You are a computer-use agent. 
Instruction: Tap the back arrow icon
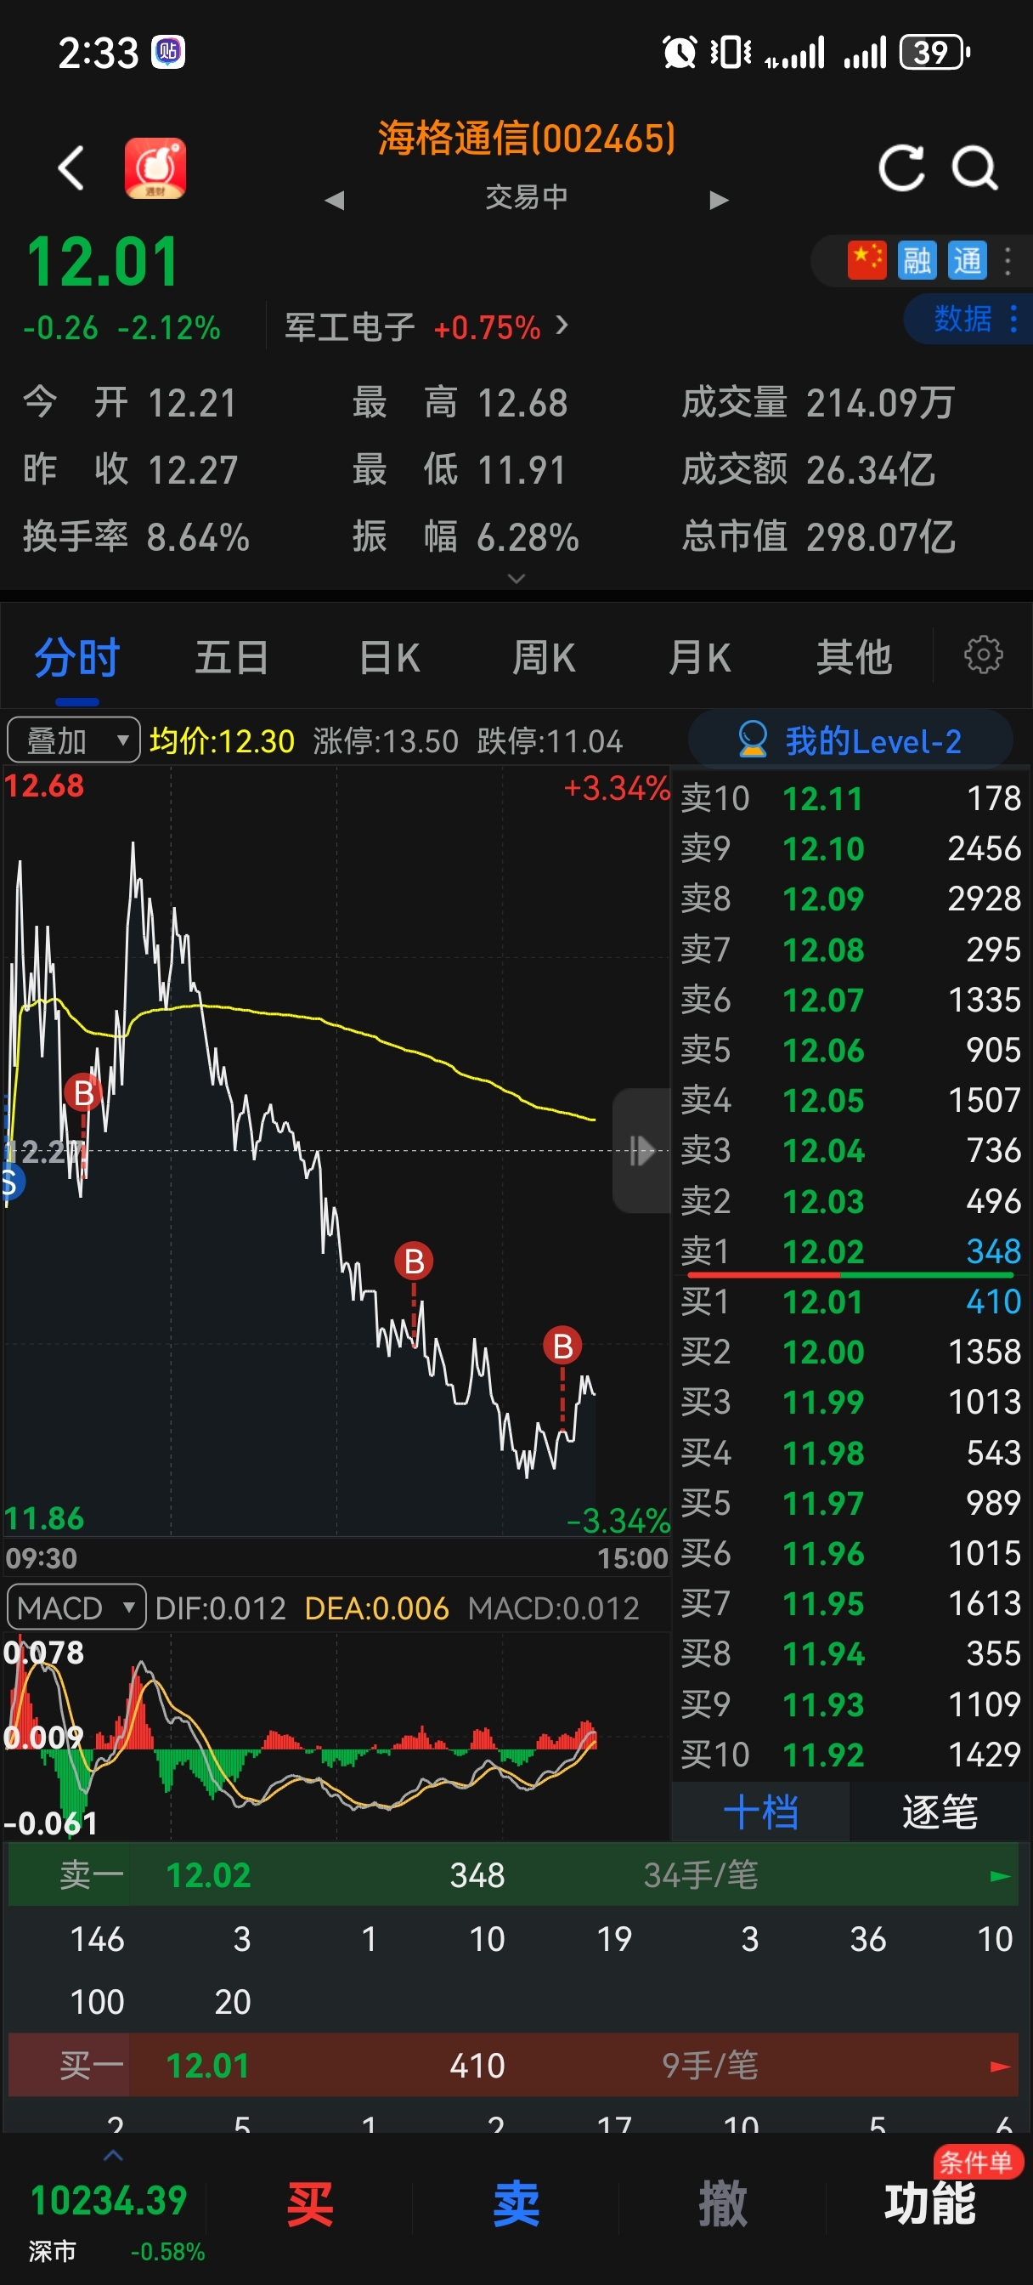[x=71, y=167]
